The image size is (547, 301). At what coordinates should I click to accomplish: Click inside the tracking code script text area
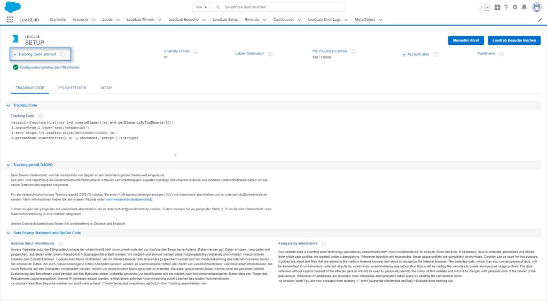click(93, 138)
